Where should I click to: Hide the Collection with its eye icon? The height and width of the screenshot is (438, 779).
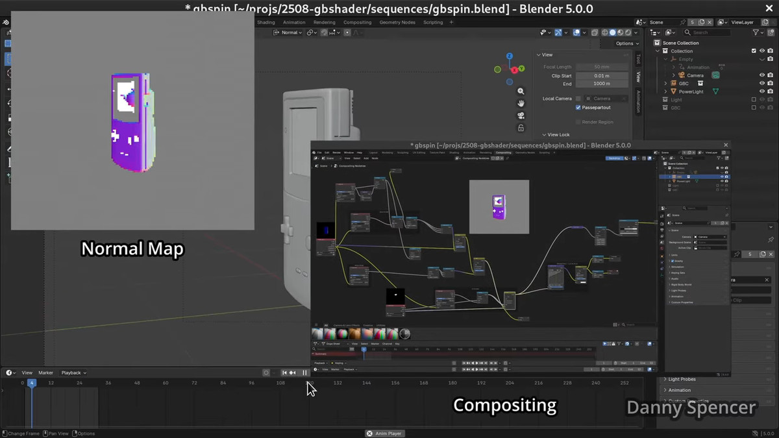[762, 51]
